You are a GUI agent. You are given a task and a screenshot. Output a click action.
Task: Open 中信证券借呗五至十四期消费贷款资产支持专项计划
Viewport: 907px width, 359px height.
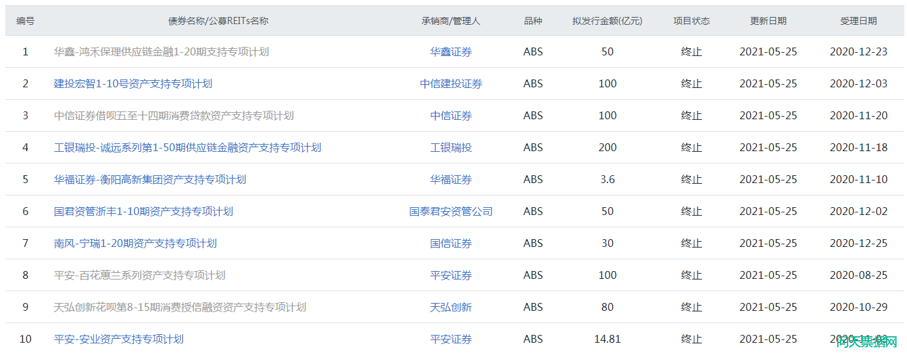click(174, 115)
